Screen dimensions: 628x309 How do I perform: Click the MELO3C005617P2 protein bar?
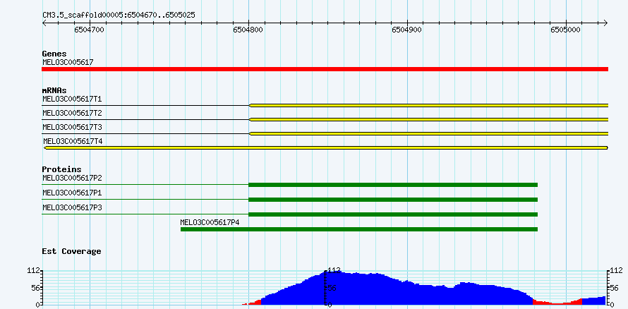(x=289, y=185)
